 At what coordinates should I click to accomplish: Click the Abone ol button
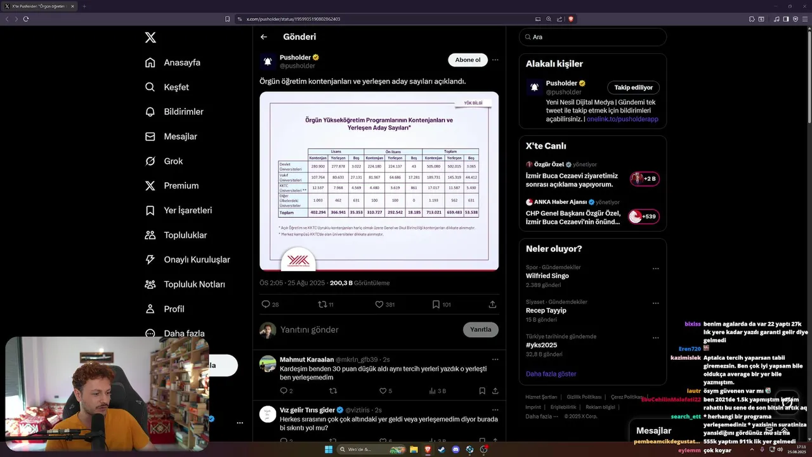pyautogui.click(x=468, y=60)
